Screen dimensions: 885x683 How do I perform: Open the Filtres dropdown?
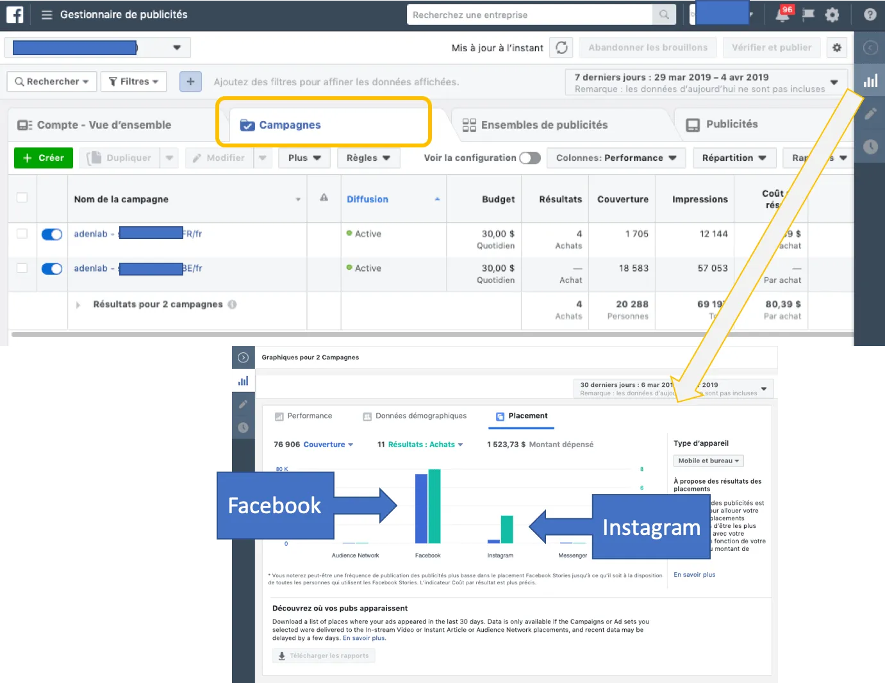pos(134,81)
